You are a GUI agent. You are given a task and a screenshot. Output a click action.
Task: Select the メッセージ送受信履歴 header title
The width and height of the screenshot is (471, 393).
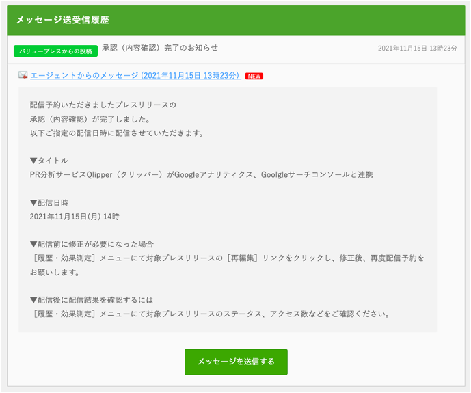(x=62, y=20)
